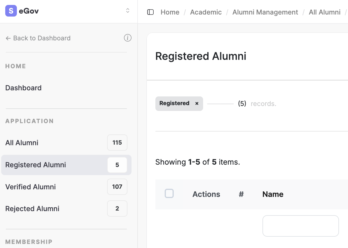Click the 107 count badge
Image resolution: width=348 pixels, height=248 pixels.
(117, 187)
